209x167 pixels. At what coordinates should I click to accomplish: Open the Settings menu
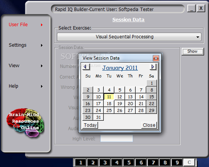tap(17, 45)
